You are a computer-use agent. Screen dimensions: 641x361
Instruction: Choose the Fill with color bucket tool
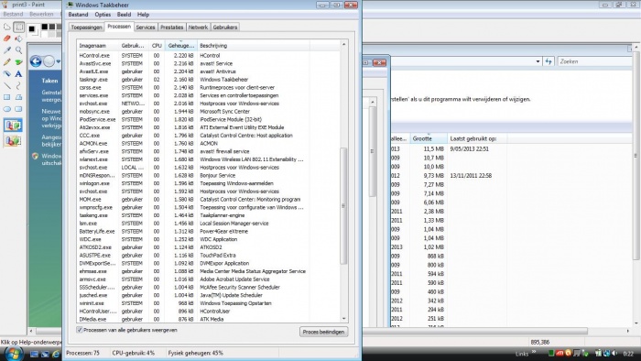point(18,38)
